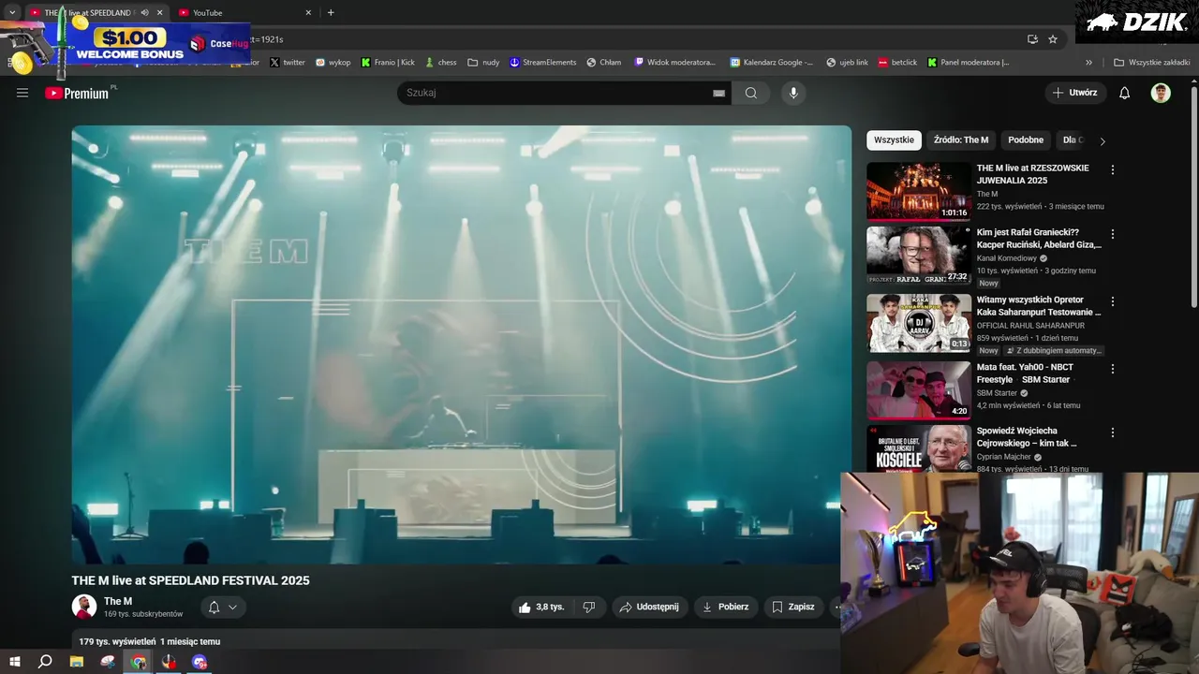Image resolution: width=1199 pixels, height=674 pixels.
Task: Switch to Chrome in the taskbar
Action: point(139,662)
